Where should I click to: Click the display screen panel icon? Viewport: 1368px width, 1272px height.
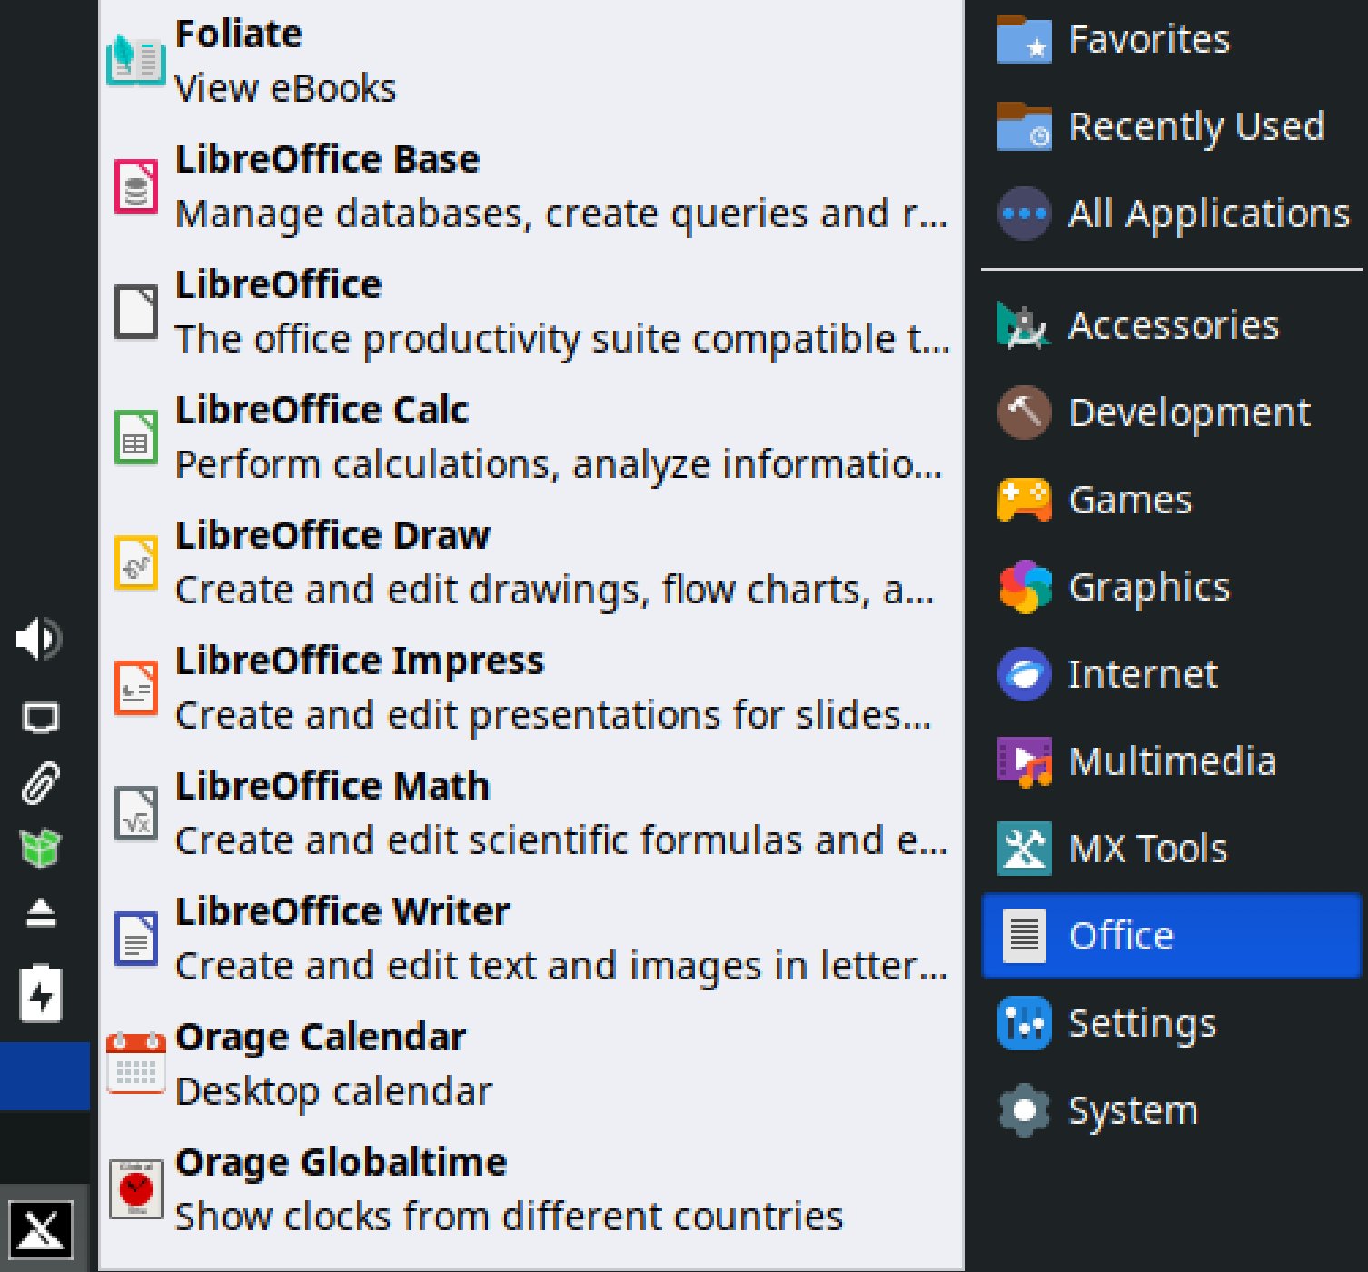pos(40,718)
